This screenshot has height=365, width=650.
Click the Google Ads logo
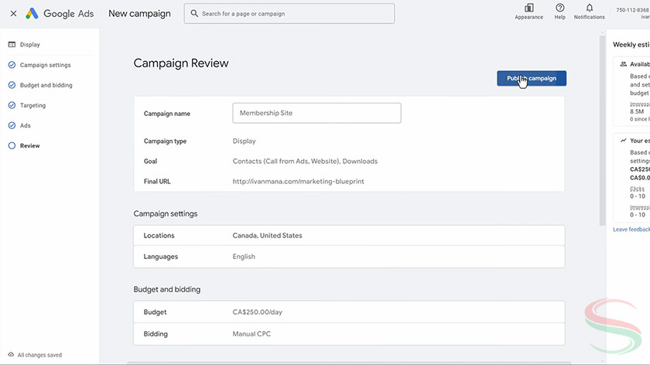(x=32, y=13)
